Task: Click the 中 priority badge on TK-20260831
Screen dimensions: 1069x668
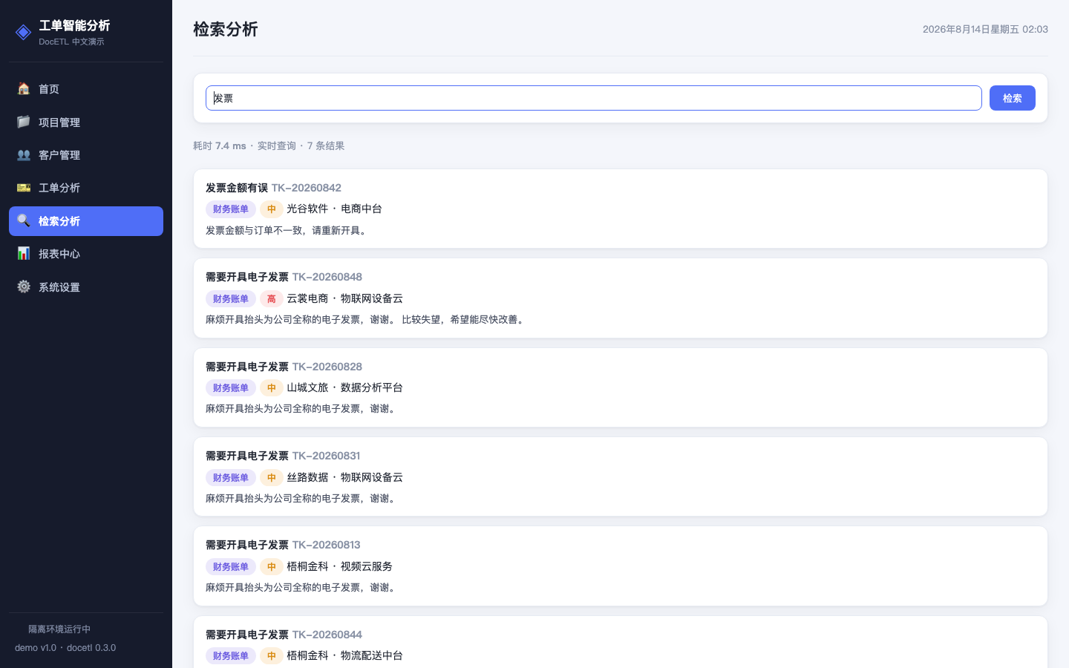Action: [x=271, y=477]
